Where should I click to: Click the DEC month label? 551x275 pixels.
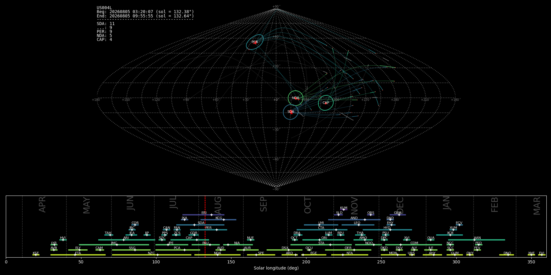click(400, 205)
